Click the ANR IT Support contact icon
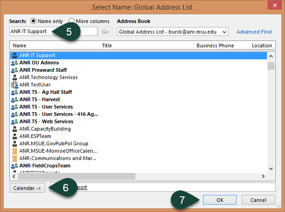This screenshot has height=212, width=285. pyautogui.click(x=14, y=55)
